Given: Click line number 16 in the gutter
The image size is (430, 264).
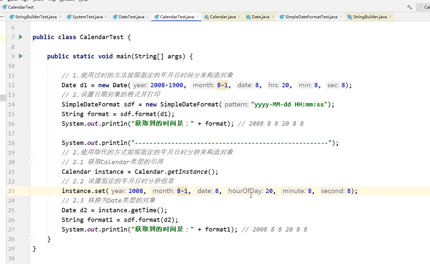Looking at the screenshot, I should [x=11, y=124].
